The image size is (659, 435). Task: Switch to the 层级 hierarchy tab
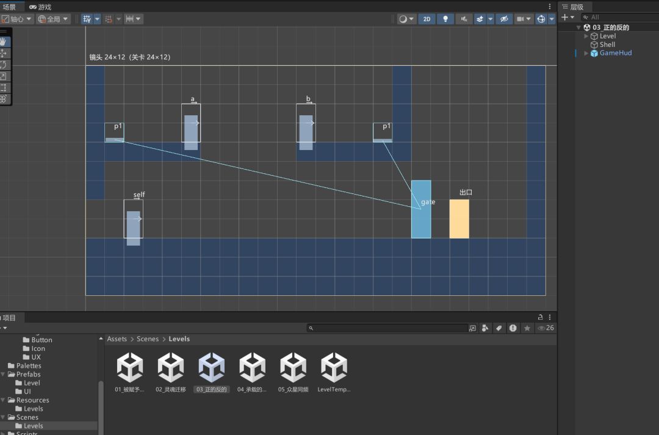coord(573,7)
